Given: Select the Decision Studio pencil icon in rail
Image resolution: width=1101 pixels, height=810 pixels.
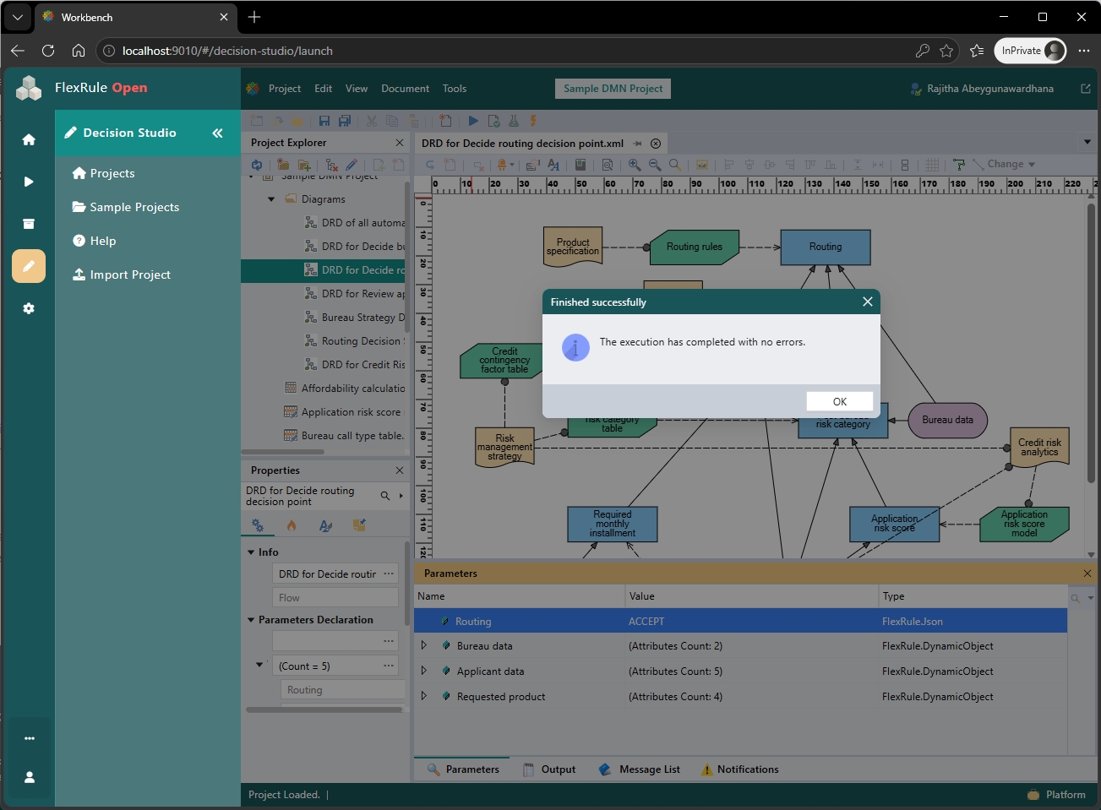Looking at the screenshot, I should tap(29, 266).
